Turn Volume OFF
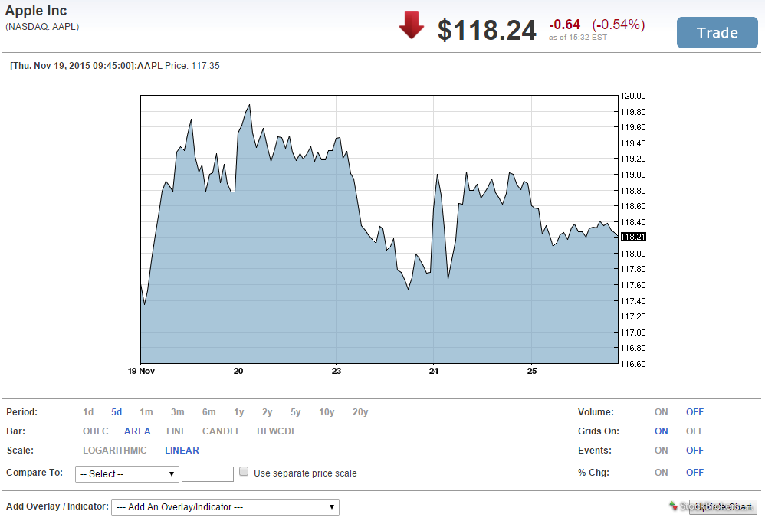This screenshot has width=765, height=521. (x=694, y=412)
